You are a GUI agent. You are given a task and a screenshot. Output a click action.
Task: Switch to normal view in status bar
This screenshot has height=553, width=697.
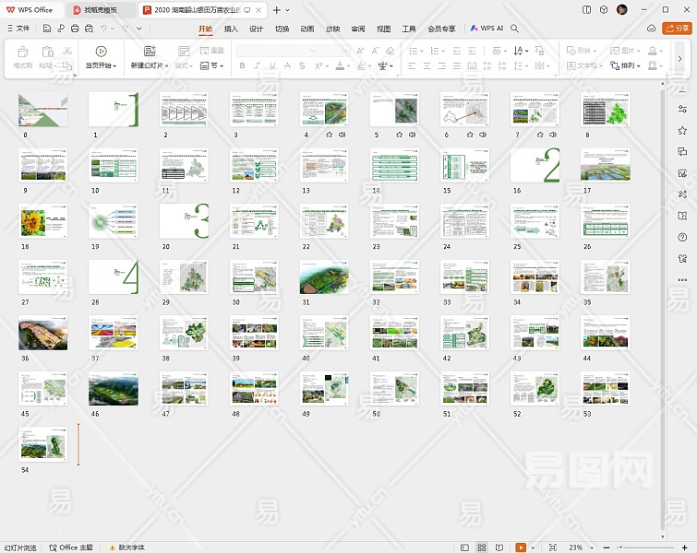(x=465, y=547)
